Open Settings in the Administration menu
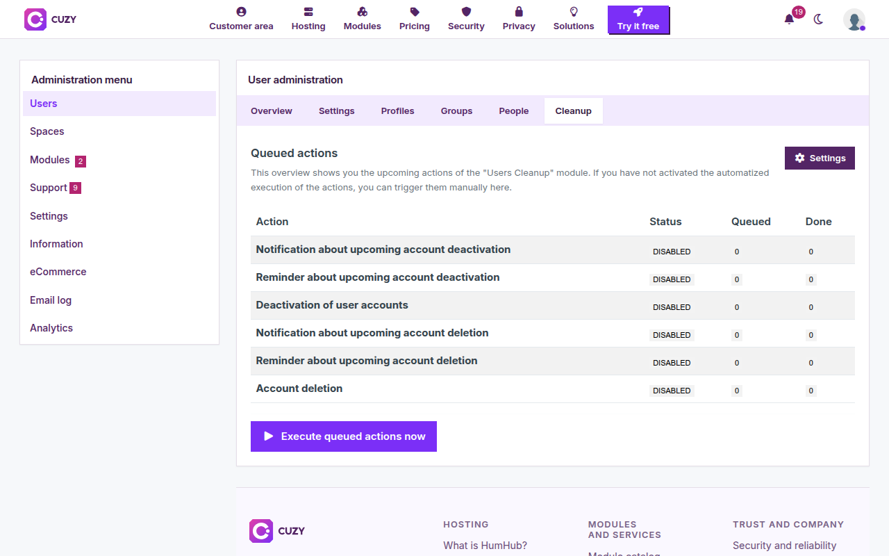 [119, 216]
